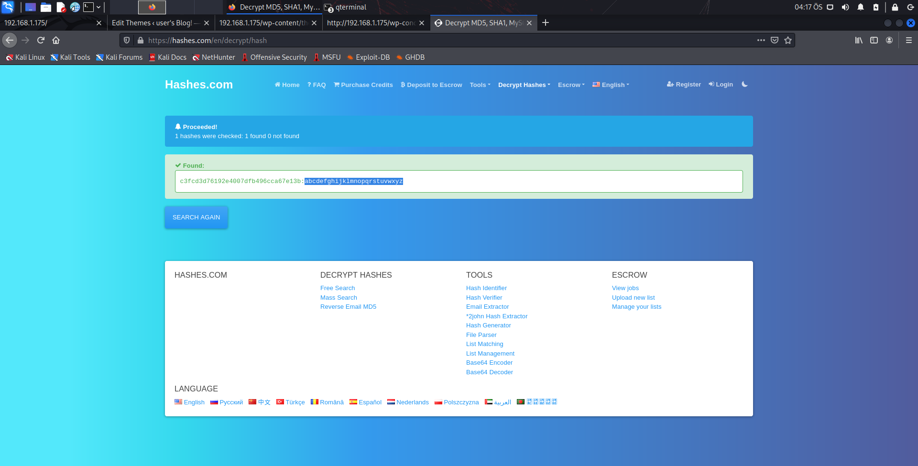Close the Edit Themes tab
Screen dimensions: 918x466
pyautogui.click(x=207, y=23)
